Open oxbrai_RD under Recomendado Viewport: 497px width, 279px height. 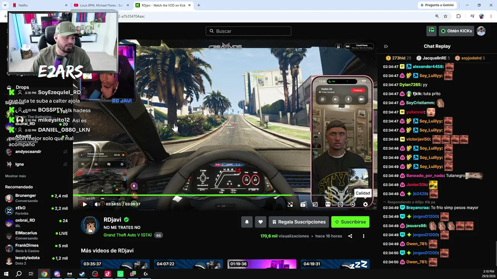pyautogui.click(x=36, y=223)
